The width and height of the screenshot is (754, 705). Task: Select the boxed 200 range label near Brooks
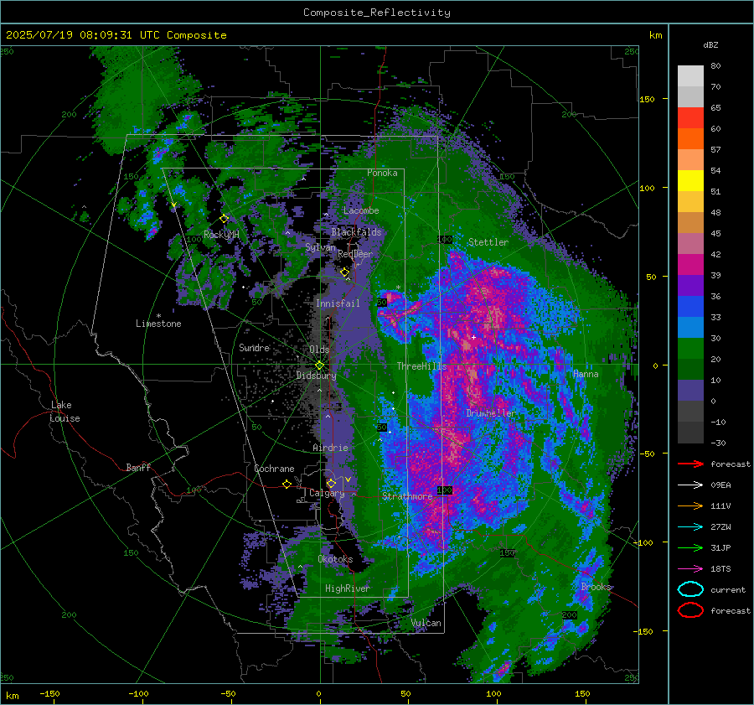570,614
